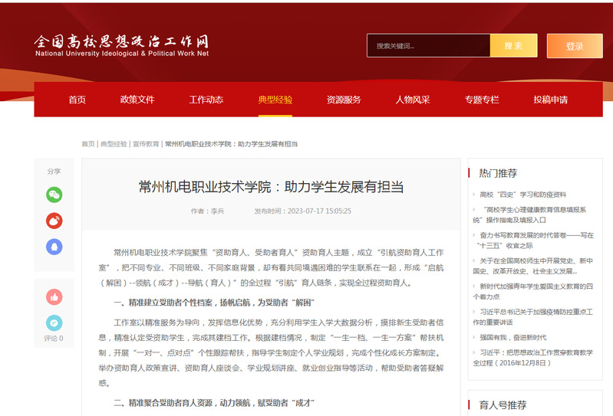Click the orange 搜索 search button

[513, 46]
